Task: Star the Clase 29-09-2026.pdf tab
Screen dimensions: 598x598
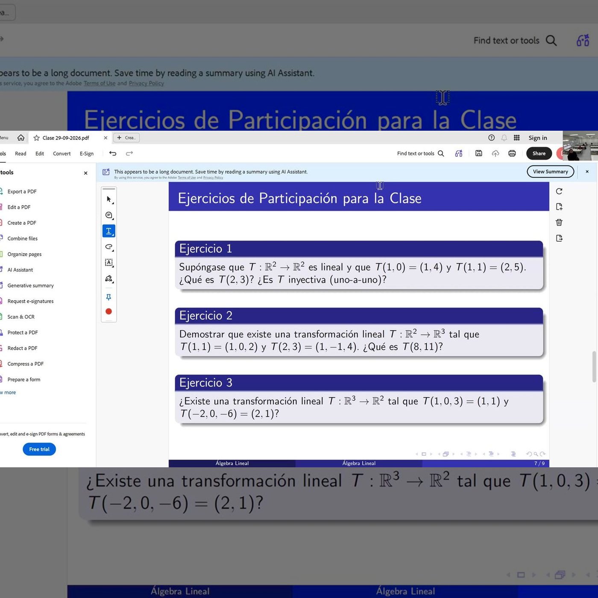Action: (x=36, y=138)
